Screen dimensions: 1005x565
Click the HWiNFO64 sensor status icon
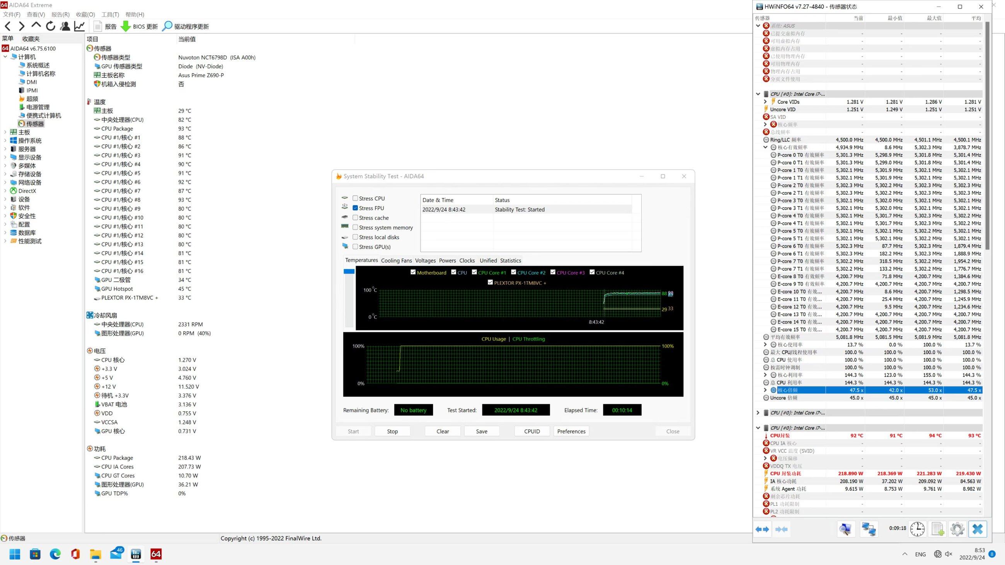757,6
